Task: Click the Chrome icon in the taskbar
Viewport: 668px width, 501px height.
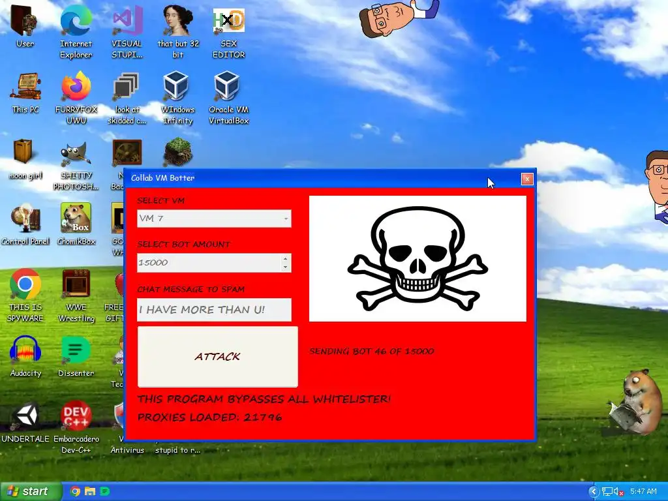Action: (75, 491)
